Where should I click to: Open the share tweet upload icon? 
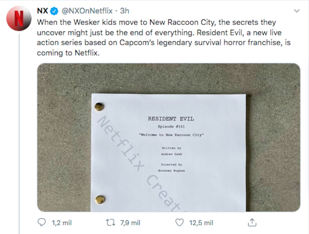[252, 222]
